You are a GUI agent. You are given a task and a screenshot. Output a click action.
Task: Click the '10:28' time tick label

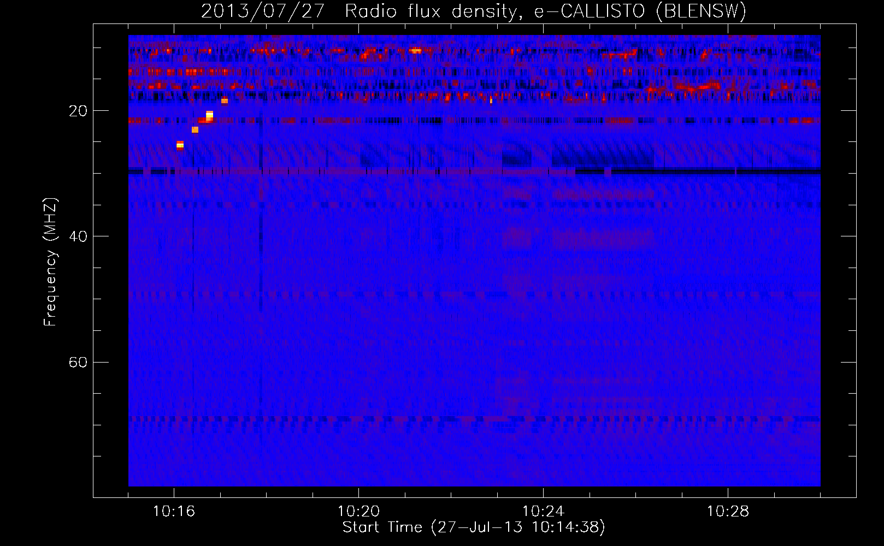pyautogui.click(x=728, y=512)
